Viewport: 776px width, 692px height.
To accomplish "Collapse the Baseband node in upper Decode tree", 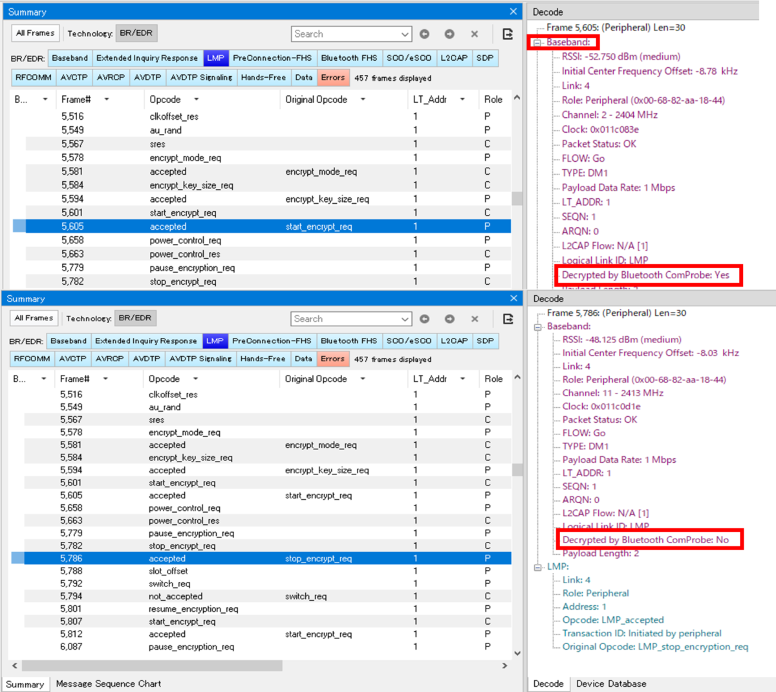I will 537,43.
